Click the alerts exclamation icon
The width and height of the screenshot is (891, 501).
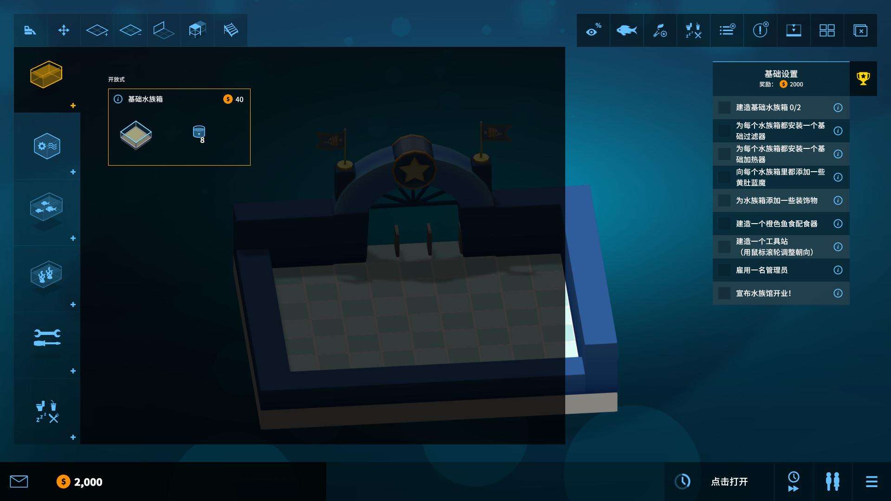(x=760, y=31)
